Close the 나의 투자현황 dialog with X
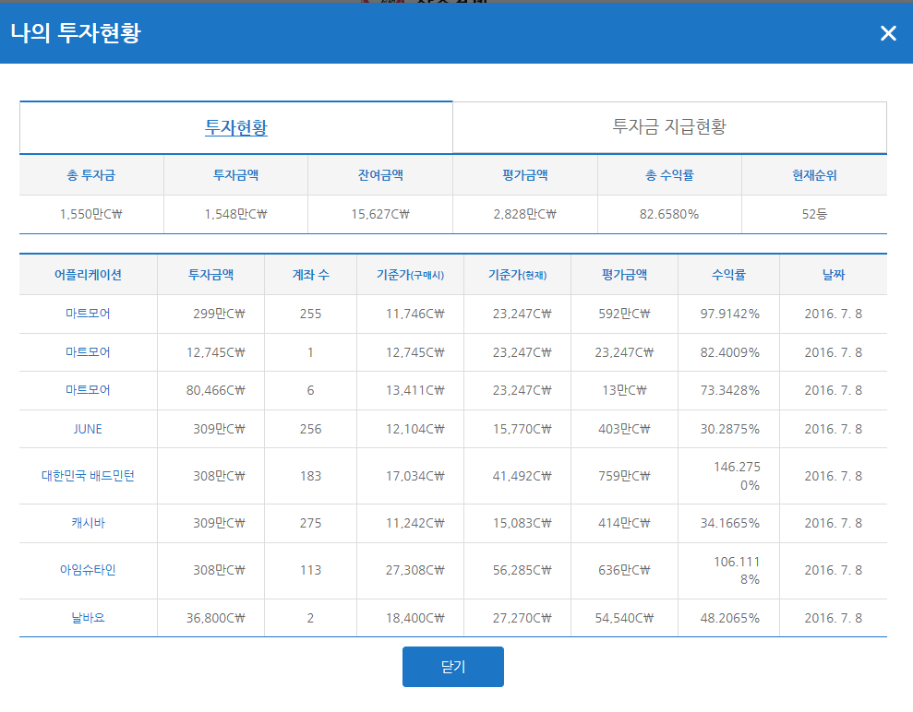This screenshot has width=913, height=712. [x=888, y=33]
